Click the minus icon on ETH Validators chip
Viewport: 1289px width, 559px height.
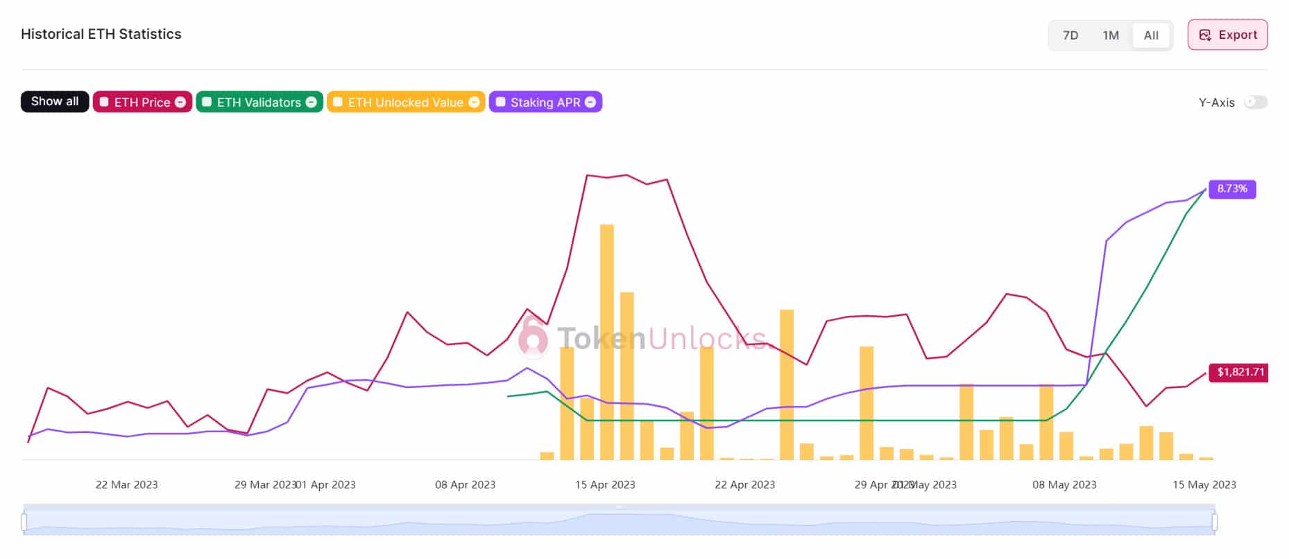pyautogui.click(x=311, y=103)
